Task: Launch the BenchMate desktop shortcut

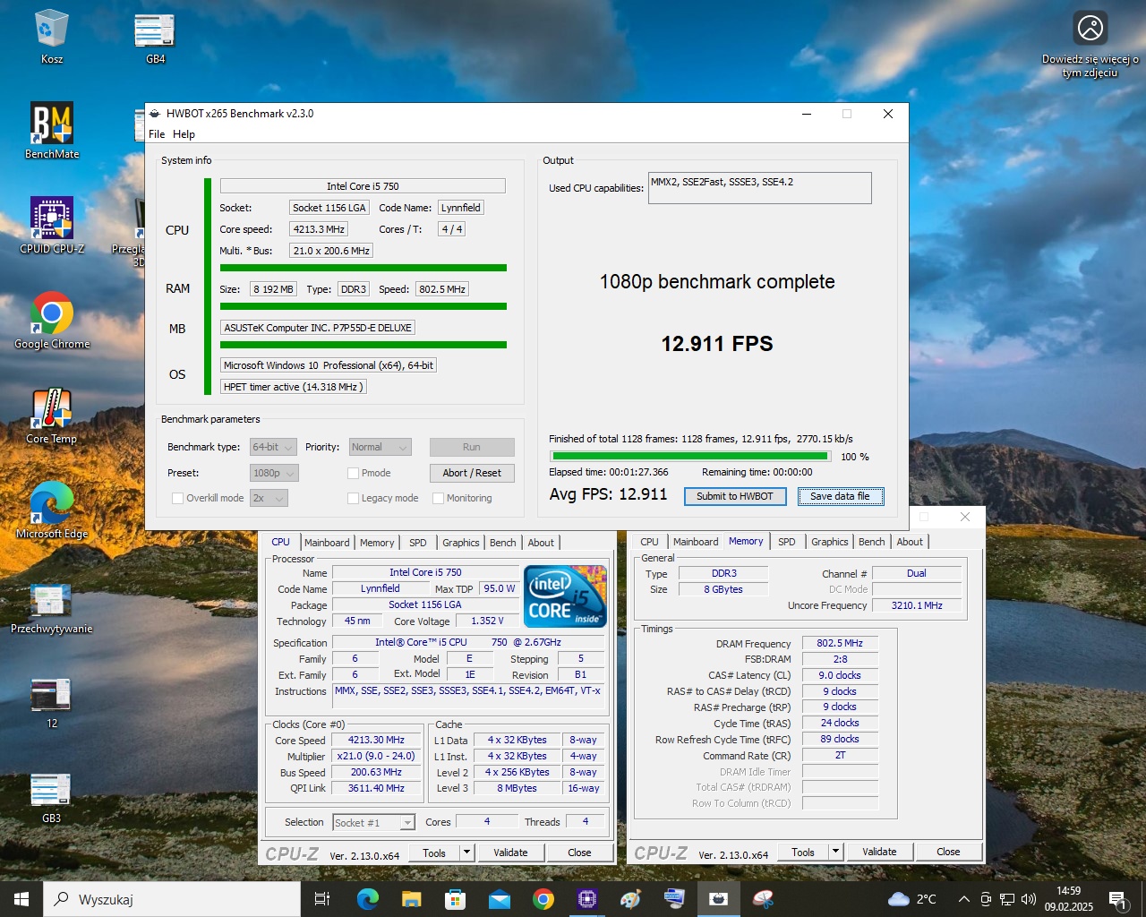Action: pos(52,131)
